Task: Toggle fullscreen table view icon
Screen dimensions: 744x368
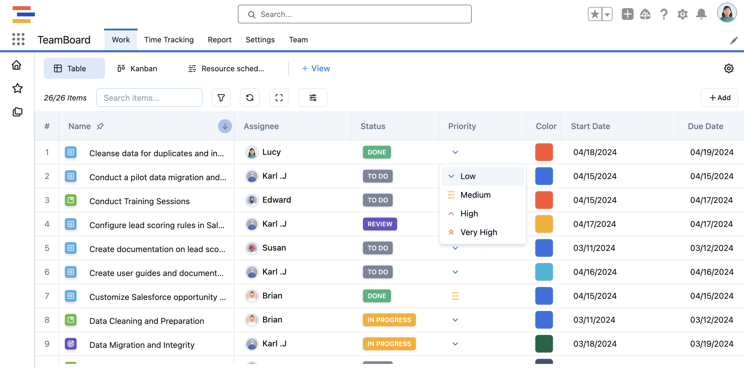Action: (279, 98)
